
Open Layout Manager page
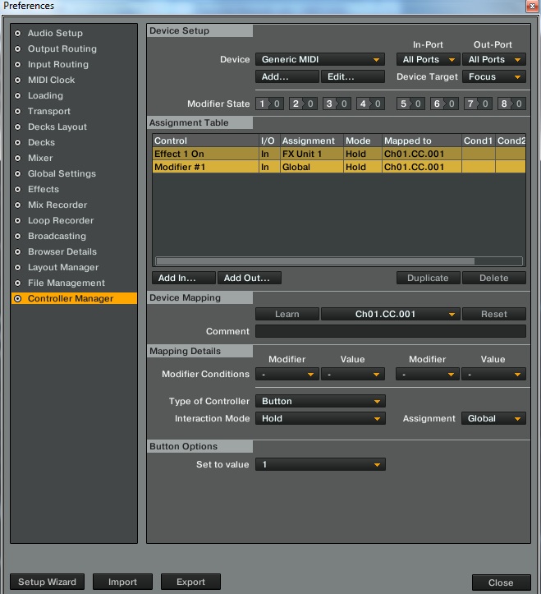[x=63, y=267]
